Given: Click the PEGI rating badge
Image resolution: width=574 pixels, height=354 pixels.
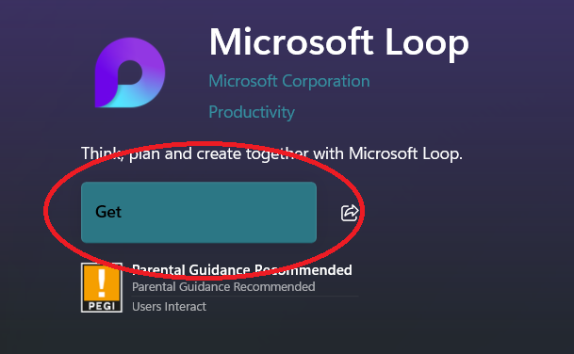Looking at the screenshot, I should point(102,288).
